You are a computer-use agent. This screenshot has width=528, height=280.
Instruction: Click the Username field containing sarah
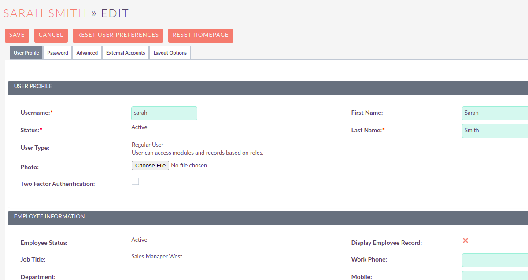pos(164,113)
